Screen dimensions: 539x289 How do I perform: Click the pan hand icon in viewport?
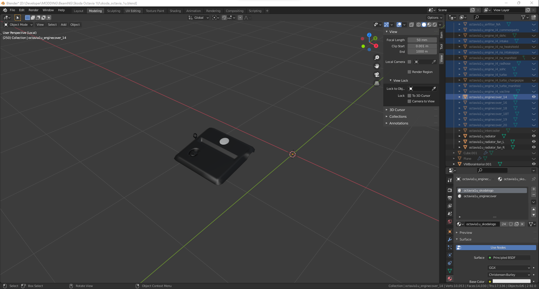point(377,66)
